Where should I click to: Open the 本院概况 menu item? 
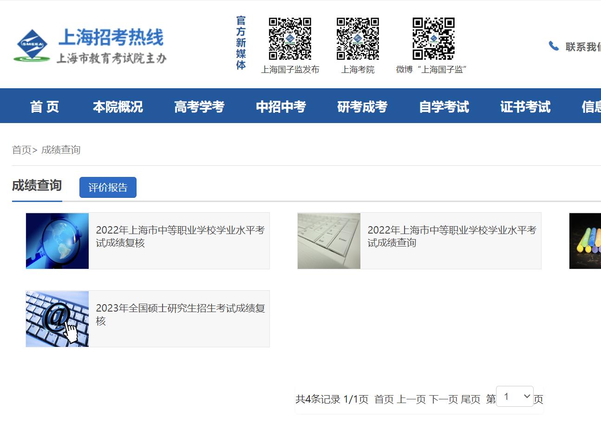[118, 107]
